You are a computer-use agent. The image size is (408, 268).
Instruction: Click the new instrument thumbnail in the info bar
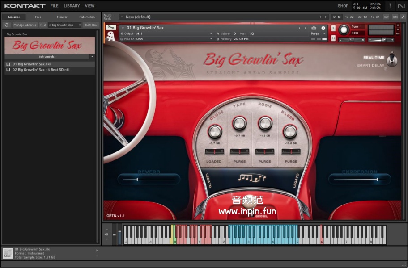[8, 253]
